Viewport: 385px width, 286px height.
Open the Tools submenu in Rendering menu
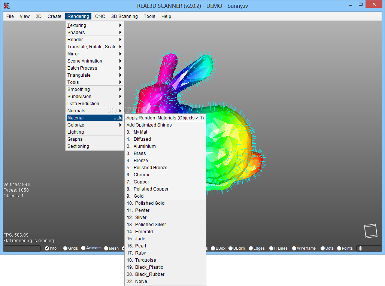pos(94,82)
